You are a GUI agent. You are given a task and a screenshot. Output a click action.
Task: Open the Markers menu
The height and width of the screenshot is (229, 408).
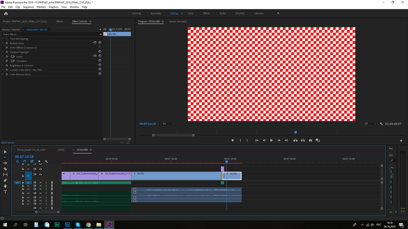click(41, 7)
